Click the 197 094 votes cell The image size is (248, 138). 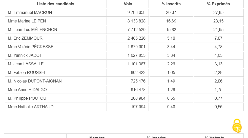(x=138, y=107)
